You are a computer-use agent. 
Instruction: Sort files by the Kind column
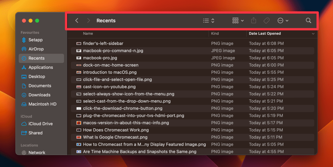click(x=215, y=34)
